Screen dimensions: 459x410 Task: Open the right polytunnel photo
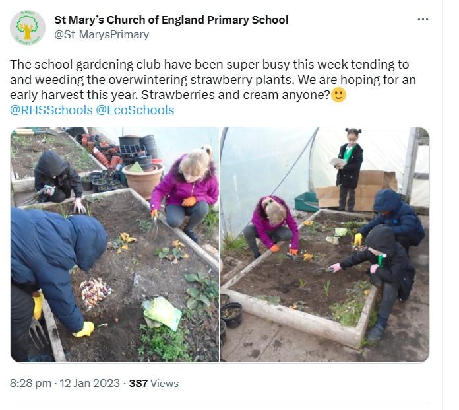pos(324,244)
